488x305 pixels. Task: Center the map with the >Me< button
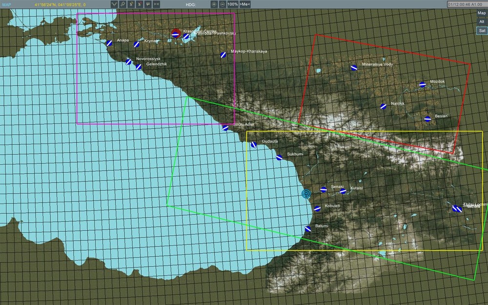(245, 4)
